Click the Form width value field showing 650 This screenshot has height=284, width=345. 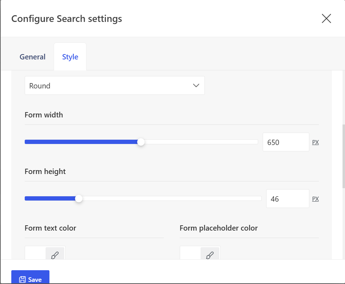coord(286,142)
